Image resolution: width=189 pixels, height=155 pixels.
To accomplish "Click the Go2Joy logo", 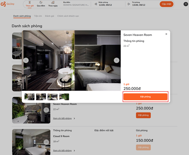I will [x=8, y=4].
